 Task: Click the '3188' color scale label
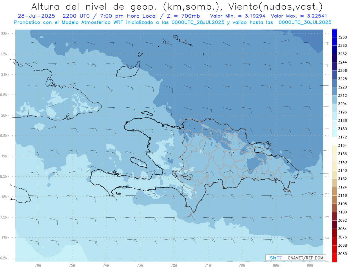(342, 120)
